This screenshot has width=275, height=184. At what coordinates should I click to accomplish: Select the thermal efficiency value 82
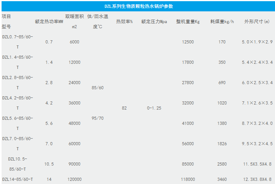[124, 108]
